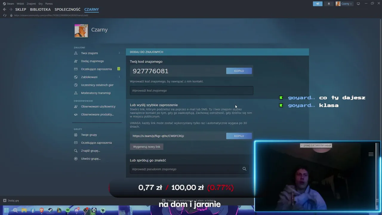Screen dimensions: 382x215
Task: Copy invite link with KOPIUJ button
Action: (x=239, y=136)
